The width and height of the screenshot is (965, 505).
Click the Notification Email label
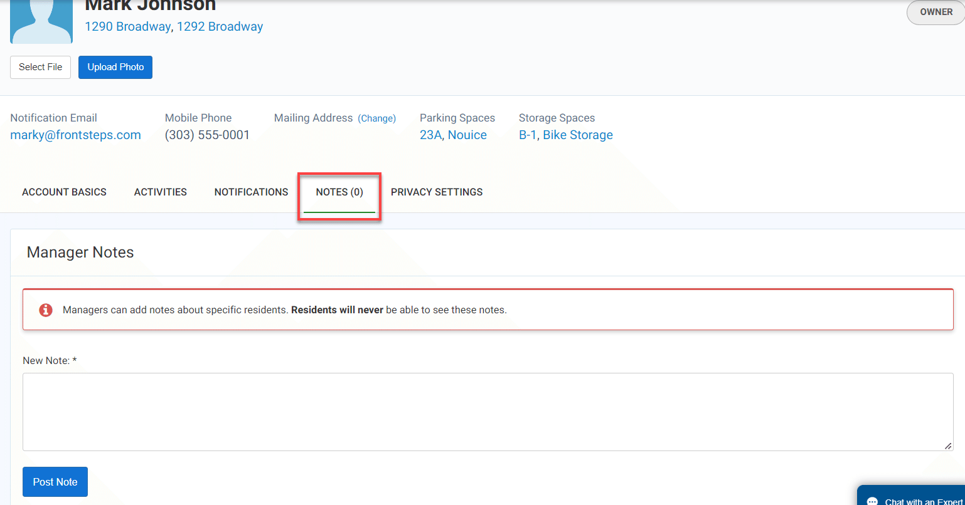pyautogui.click(x=54, y=118)
